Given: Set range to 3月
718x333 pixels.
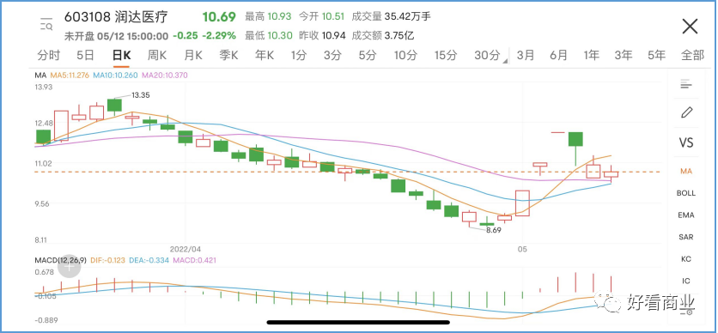Looking at the screenshot, I should 526,56.
